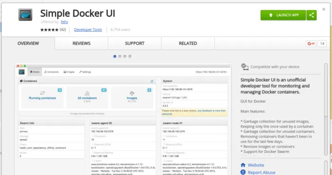
Task: Click the Swarm Info panel header
Action: [x=51, y=123]
